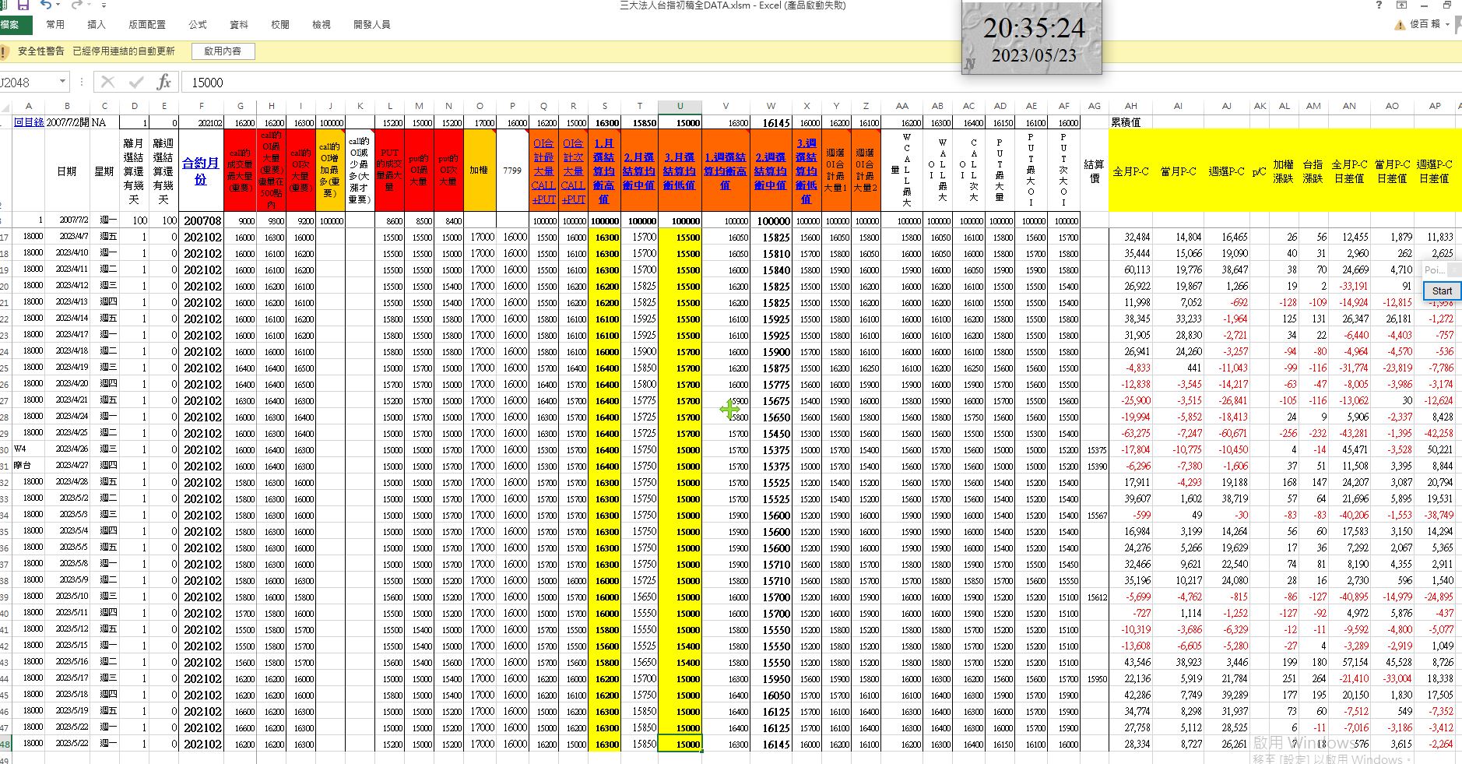
Task: Open the 俊百 賴 account dropdown
Action: tap(1431, 25)
